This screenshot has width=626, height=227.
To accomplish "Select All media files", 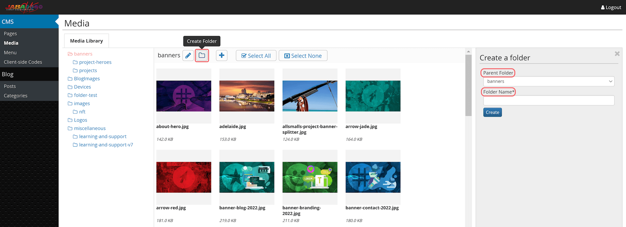I will tap(256, 56).
